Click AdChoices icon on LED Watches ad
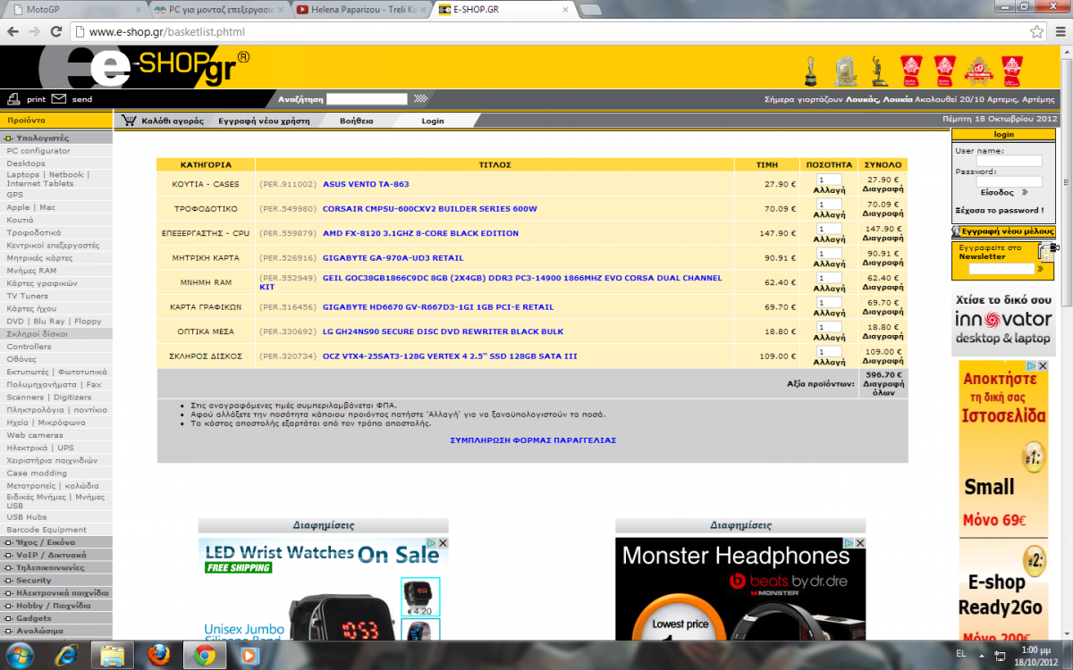Image resolution: width=1073 pixels, height=670 pixels. pyautogui.click(x=431, y=543)
